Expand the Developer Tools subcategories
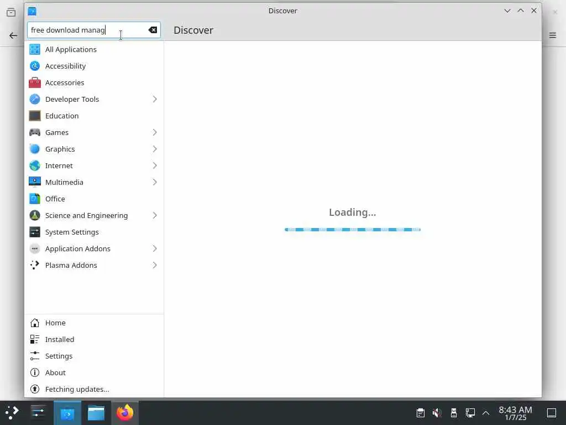Viewport: 566px width, 425px height. click(x=155, y=99)
